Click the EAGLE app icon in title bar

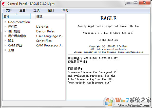(x=4, y=4)
